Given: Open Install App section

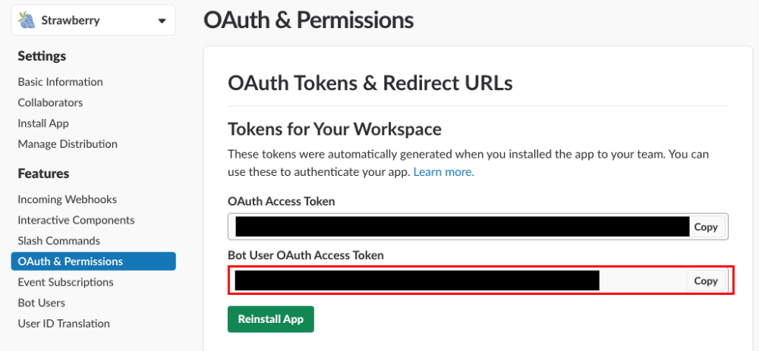Looking at the screenshot, I should click(43, 123).
